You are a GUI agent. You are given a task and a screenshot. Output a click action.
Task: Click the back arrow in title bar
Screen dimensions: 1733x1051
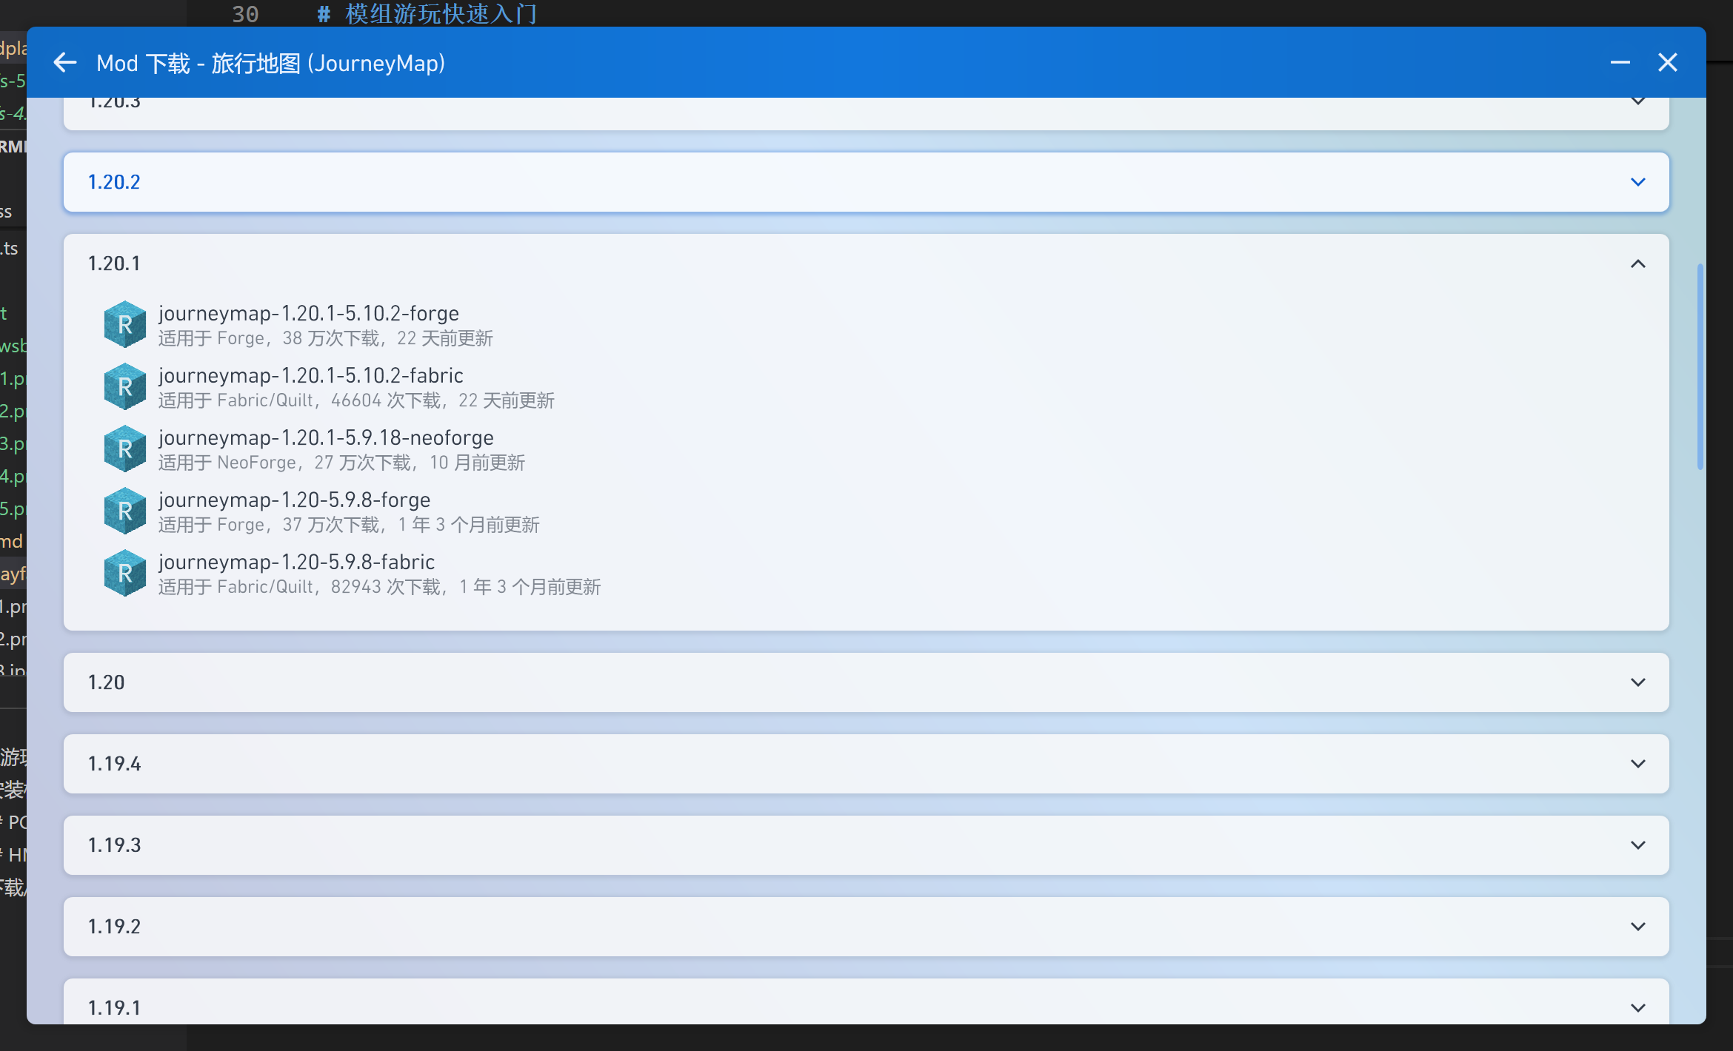coord(65,63)
